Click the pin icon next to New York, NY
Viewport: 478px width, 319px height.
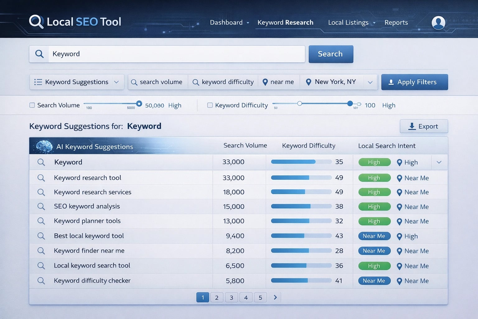(x=308, y=82)
